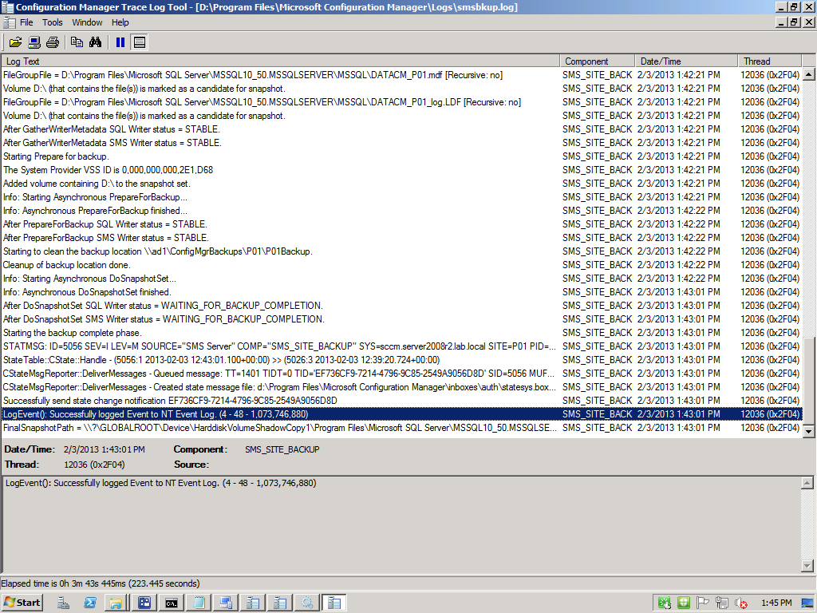Click the Find binoculars toolbar icon
This screenshot has height=613, width=817.
point(96,42)
